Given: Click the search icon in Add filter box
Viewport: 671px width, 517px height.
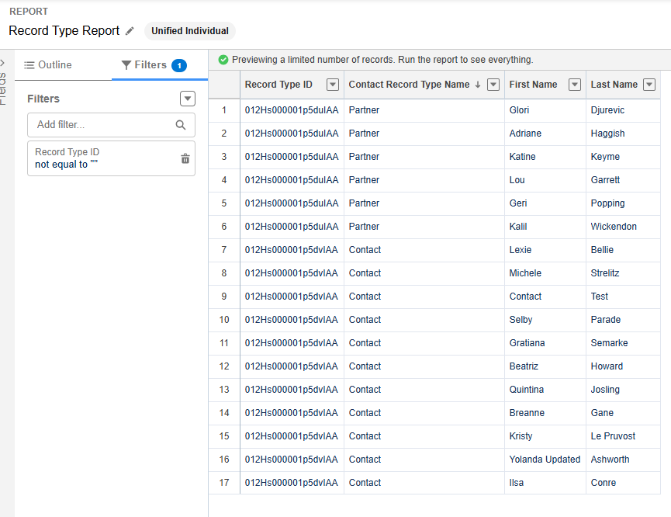Looking at the screenshot, I should click(x=181, y=125).
